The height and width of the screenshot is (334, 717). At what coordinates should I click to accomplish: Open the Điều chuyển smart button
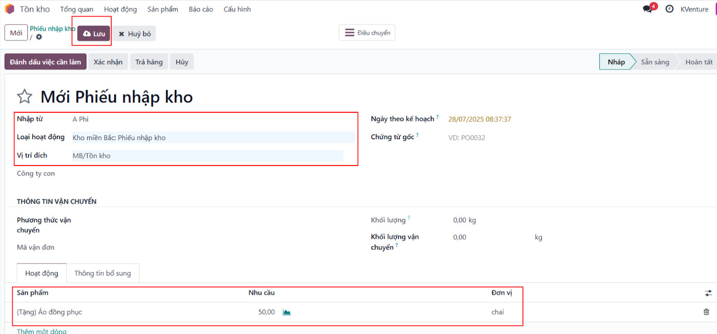tap(367, 33)
